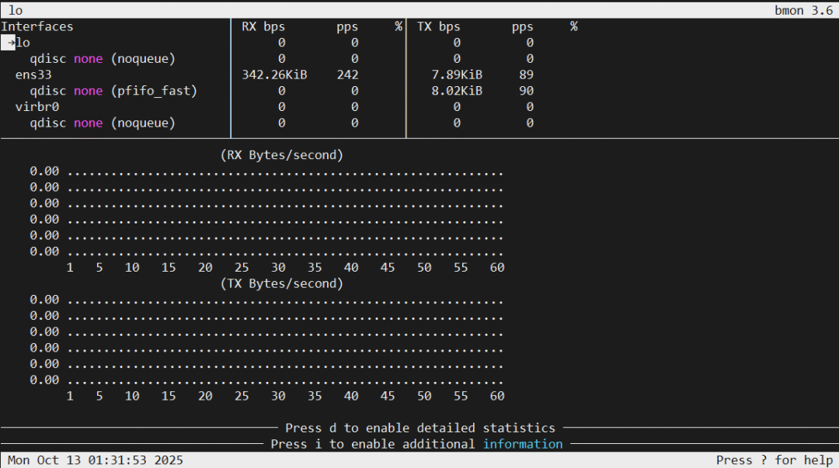Screen dimensions: 839x468
Task: Click the ens33 TX value 7.89KiB
Action: click(457, 75)
